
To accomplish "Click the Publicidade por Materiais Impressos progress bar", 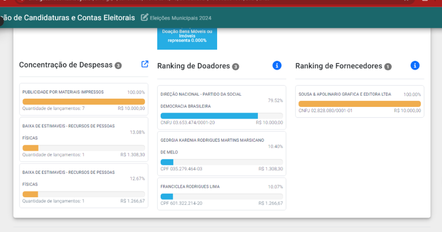I will [83, 102].
